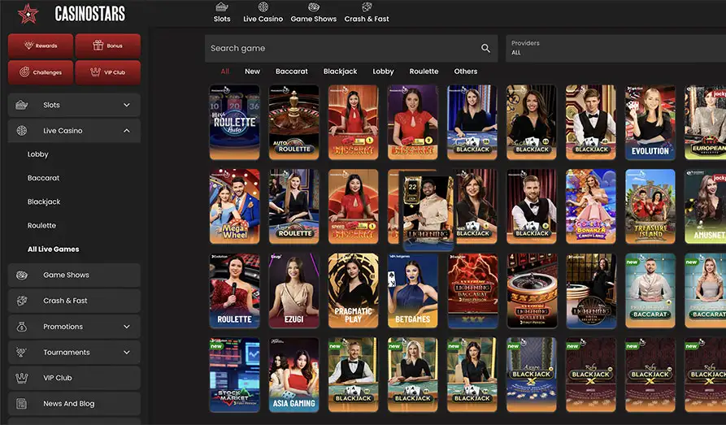Go to Lobby in Live Casino submenu

[x=38, y=154]
